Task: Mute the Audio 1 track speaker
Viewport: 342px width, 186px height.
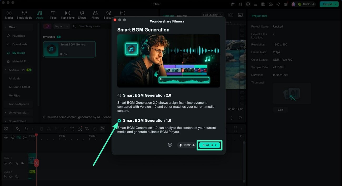Action: (x=11, y=177)
